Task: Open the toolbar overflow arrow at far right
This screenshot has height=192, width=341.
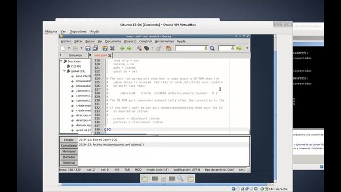Action: pyautogui.click(x=247, y=48)
